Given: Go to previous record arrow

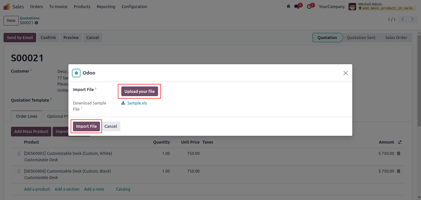Looking at the screenshot, I should (x=403, y=19).
